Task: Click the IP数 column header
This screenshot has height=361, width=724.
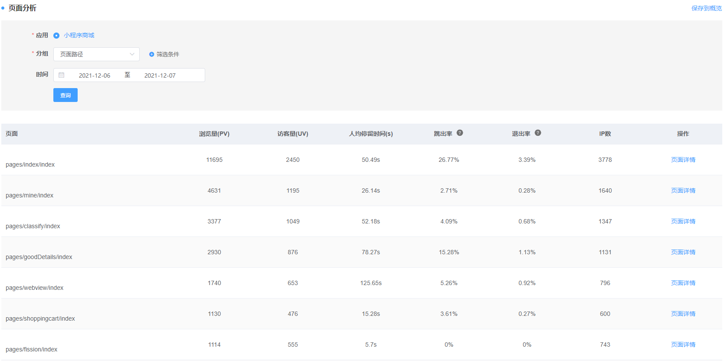Action: (x=605, y=134)
